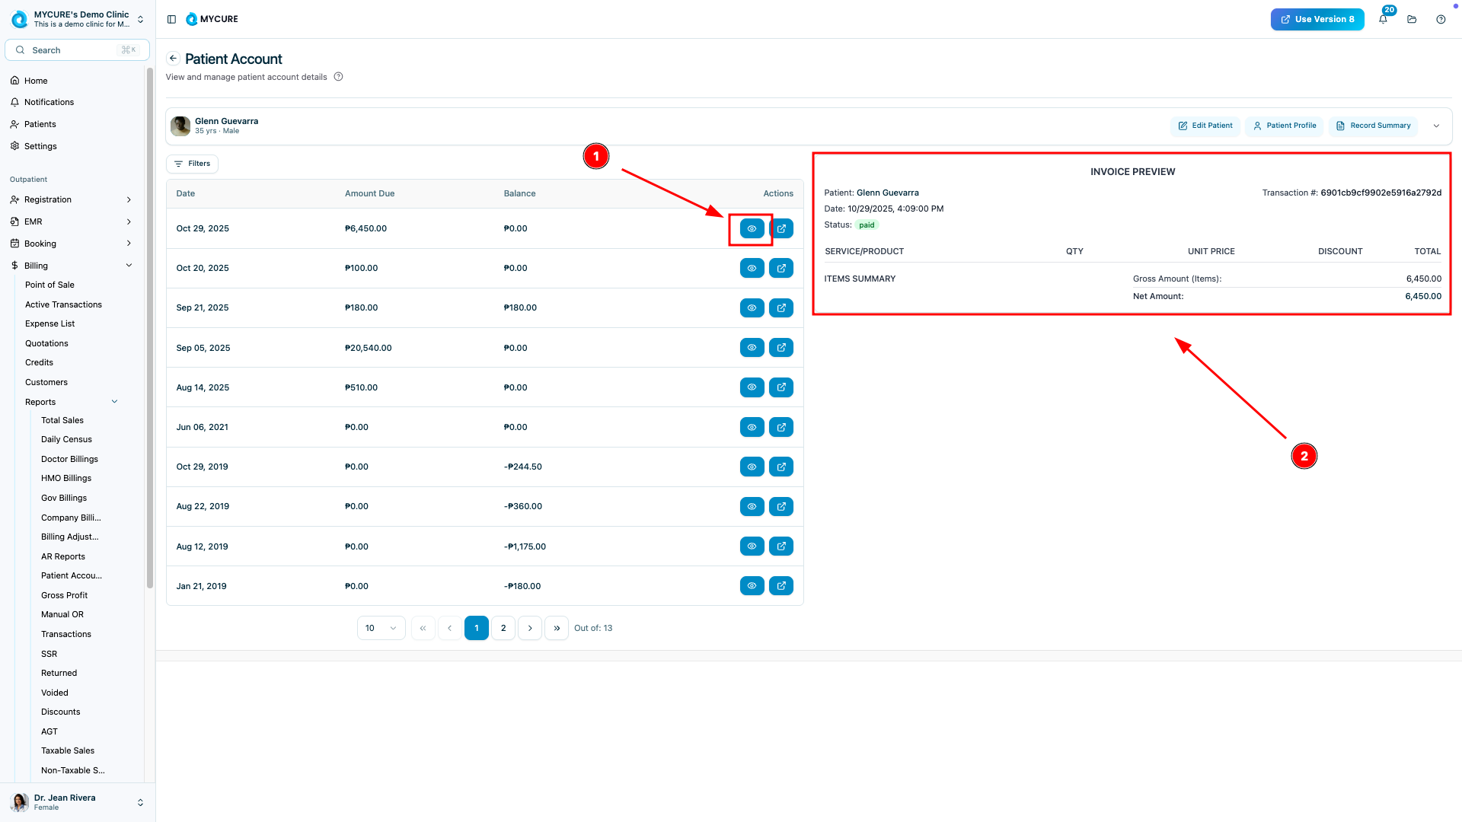
Task: Select Total Sales report in sidebar
Action: [x=62, y=420]
